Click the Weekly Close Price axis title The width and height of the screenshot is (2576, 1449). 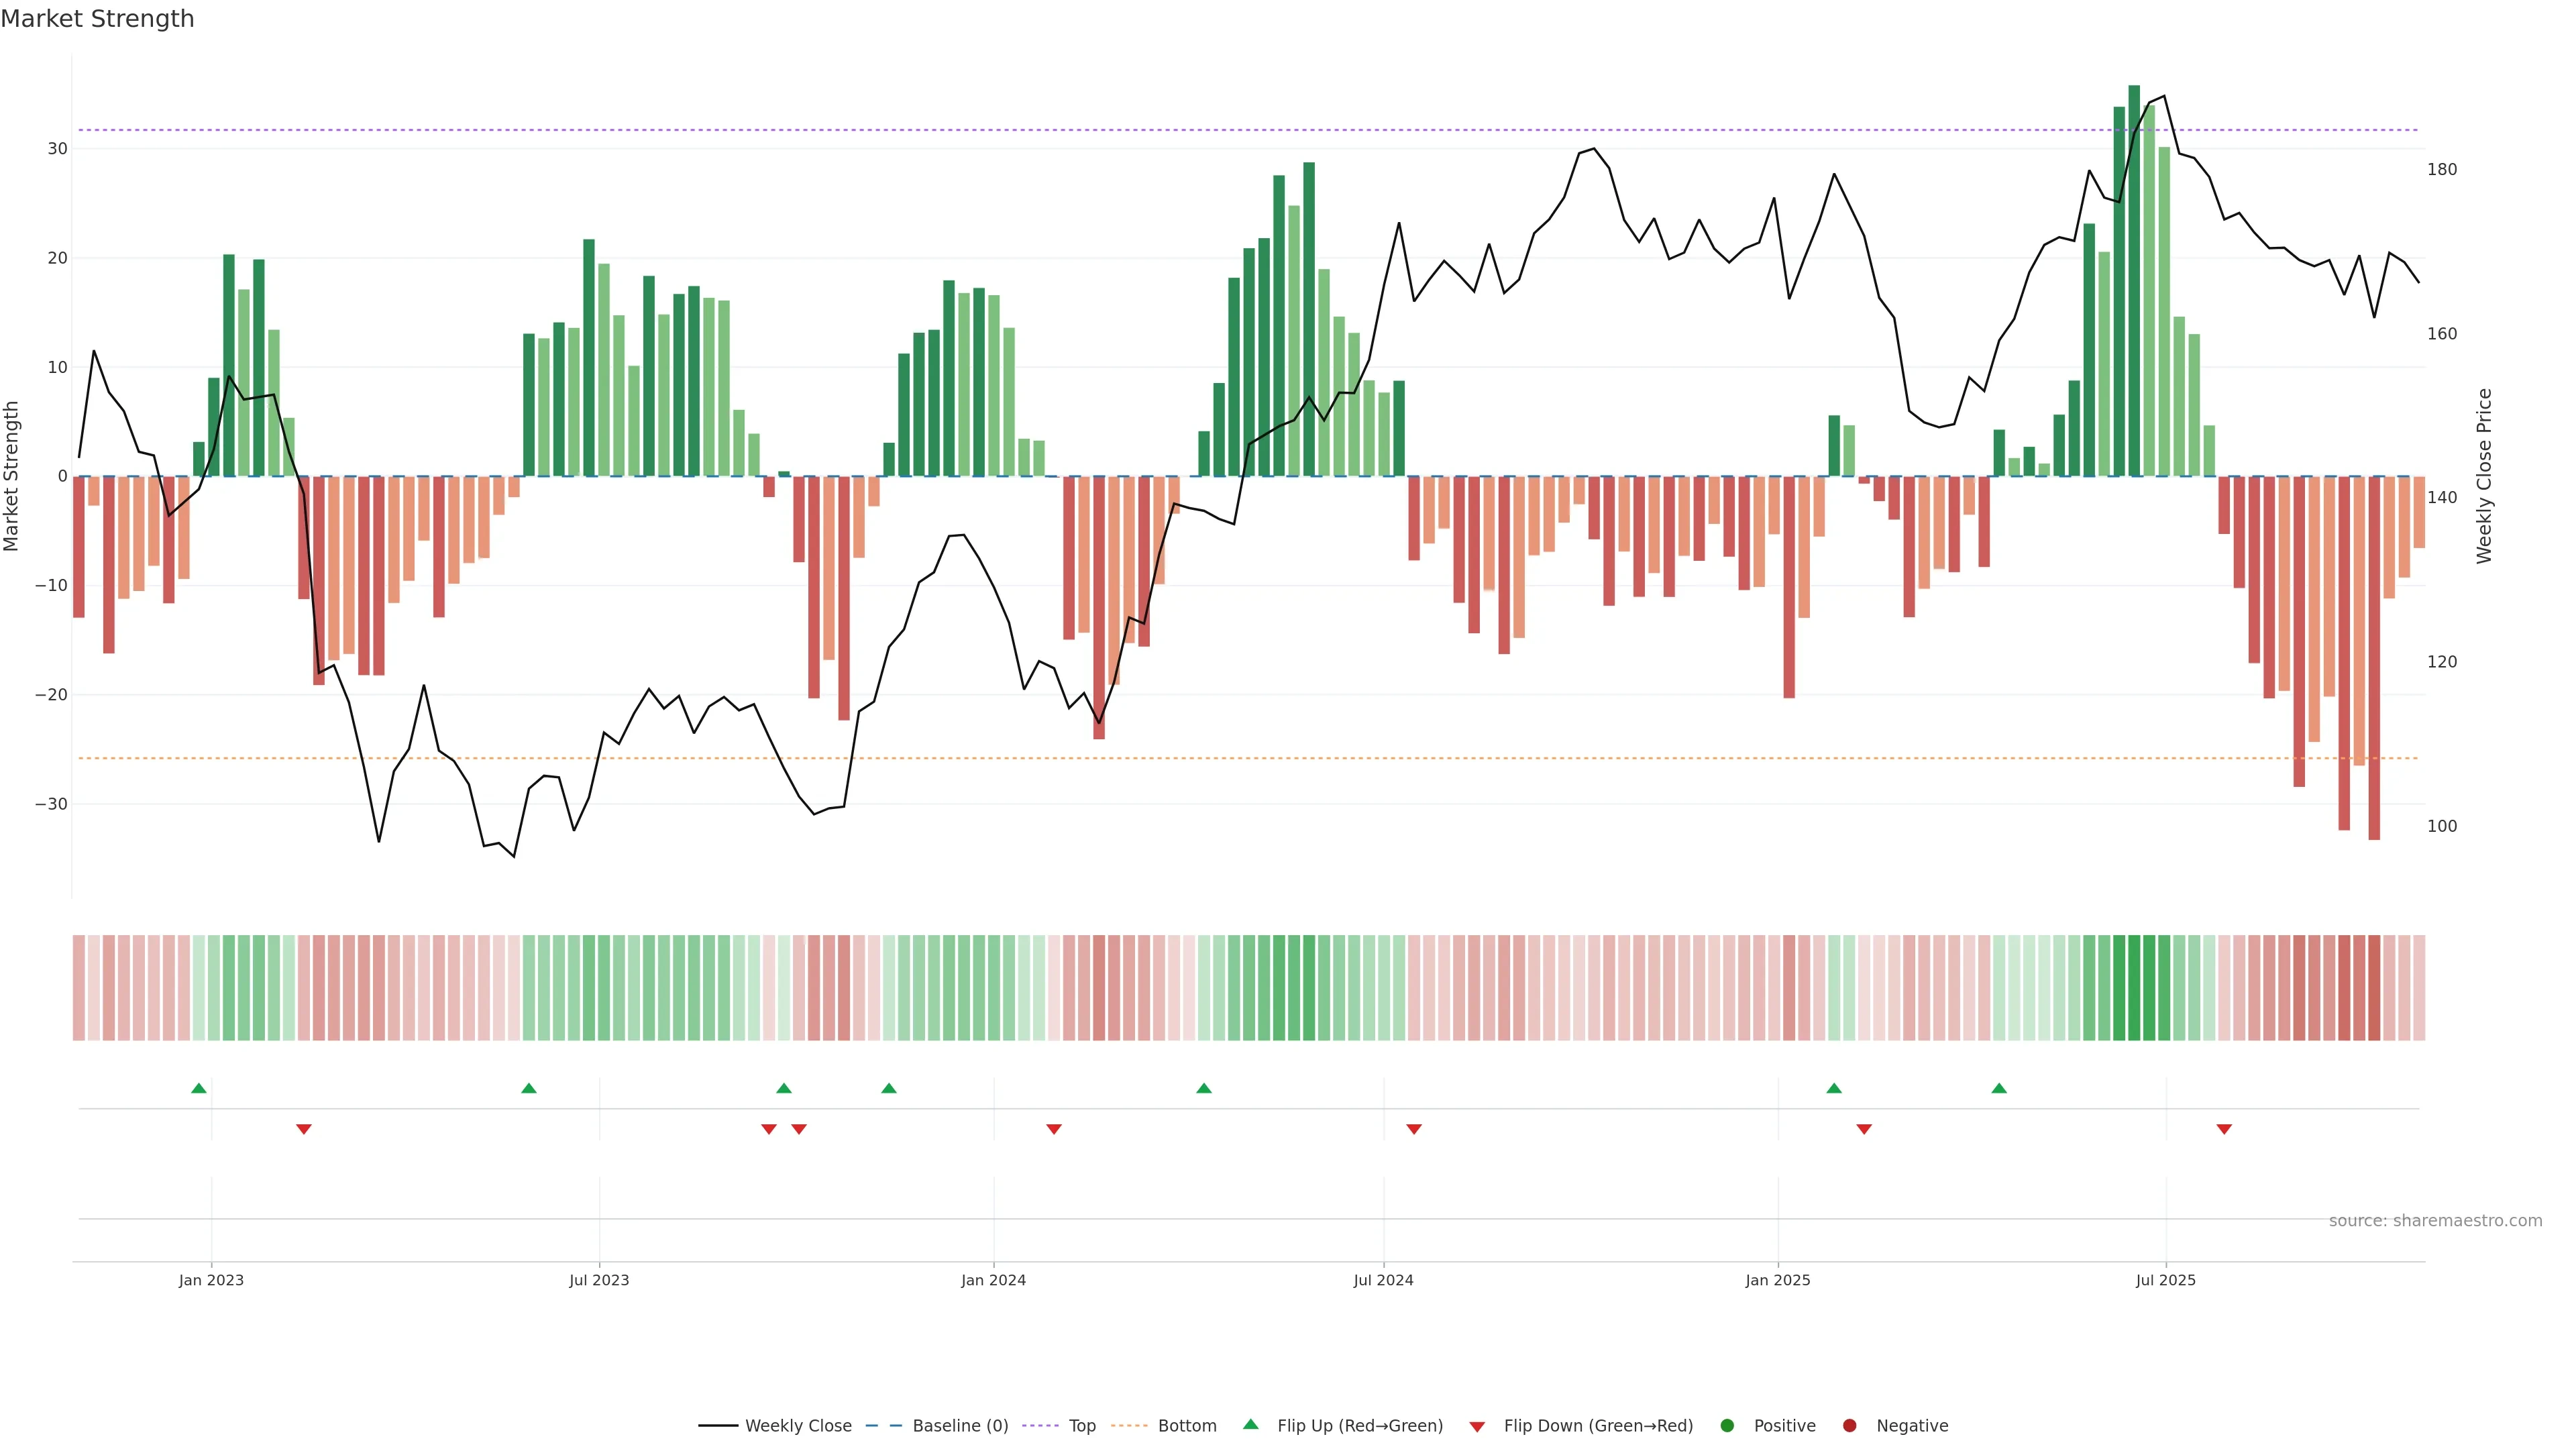coord(2484,476)
